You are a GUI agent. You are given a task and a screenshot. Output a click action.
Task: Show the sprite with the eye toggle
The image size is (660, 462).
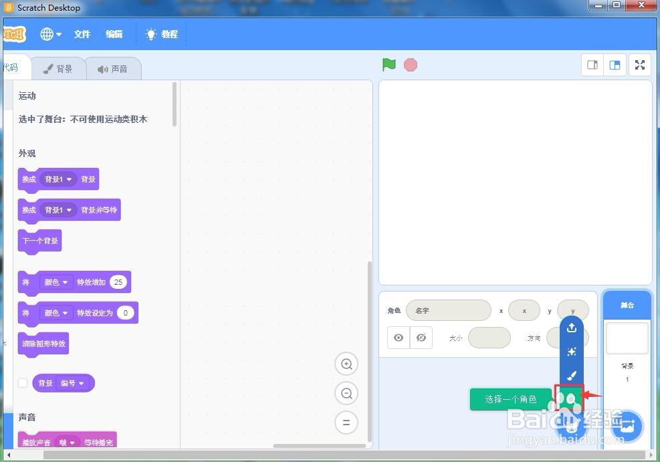(399, 338)
